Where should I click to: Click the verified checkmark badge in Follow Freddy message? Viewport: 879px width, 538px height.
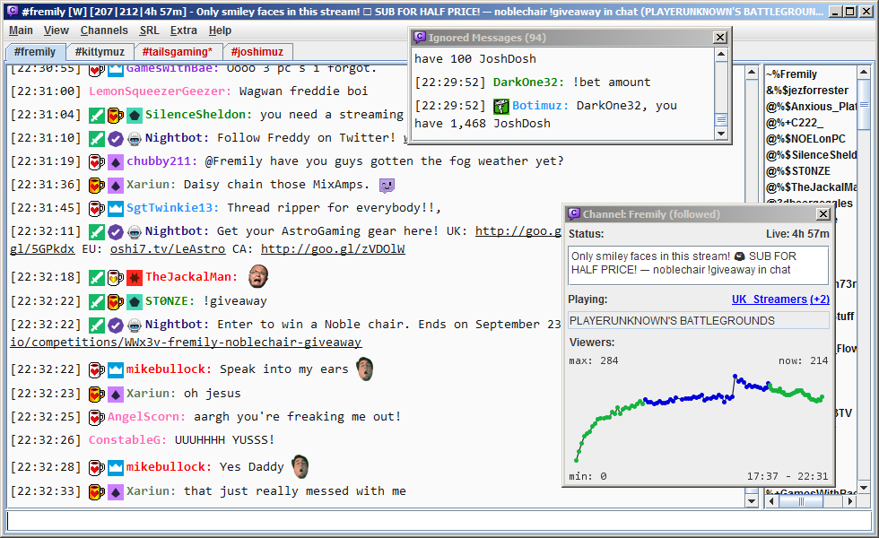click(116, 138)
